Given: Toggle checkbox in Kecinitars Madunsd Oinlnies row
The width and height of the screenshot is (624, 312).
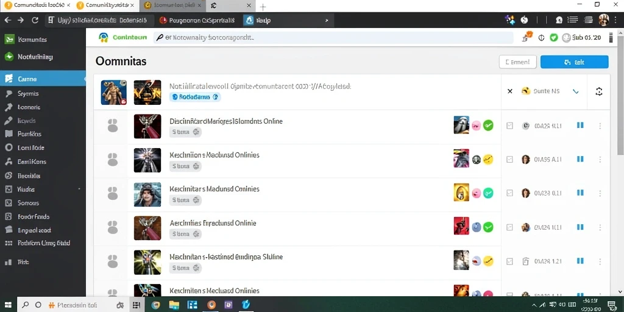Looking at the screenshot, I should click(510, 193).
